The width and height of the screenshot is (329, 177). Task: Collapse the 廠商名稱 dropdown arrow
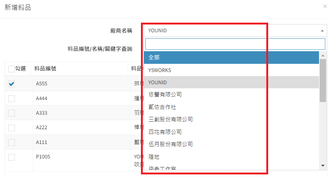[x=322, y=30]
